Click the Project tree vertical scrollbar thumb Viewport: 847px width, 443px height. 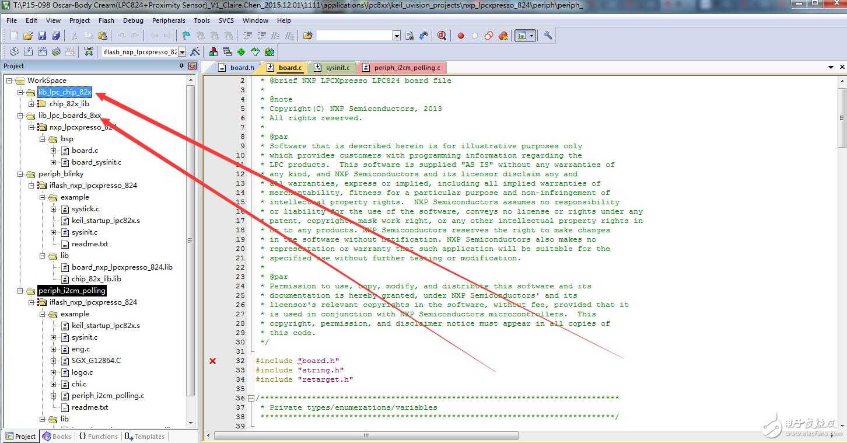tap(191, 240)
